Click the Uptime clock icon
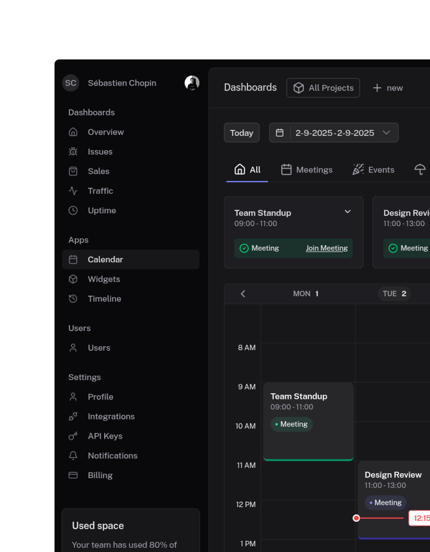The height and width of the screenshot is (552, 430). pyautogui.click(x=73, y=210)
